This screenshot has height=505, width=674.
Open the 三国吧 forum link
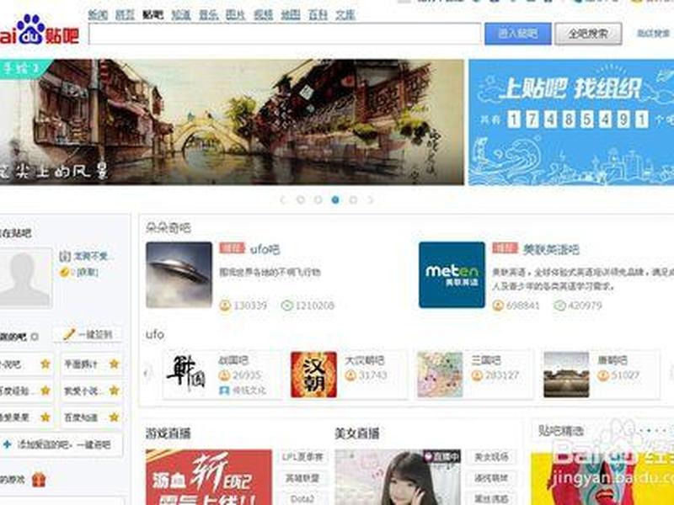pos(486,360)
